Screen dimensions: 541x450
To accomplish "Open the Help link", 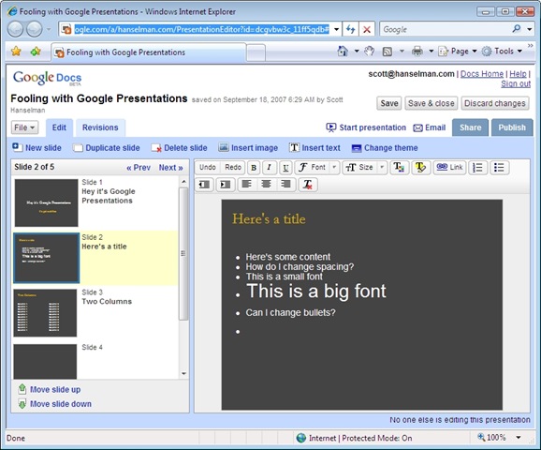I will pos(518,74).
